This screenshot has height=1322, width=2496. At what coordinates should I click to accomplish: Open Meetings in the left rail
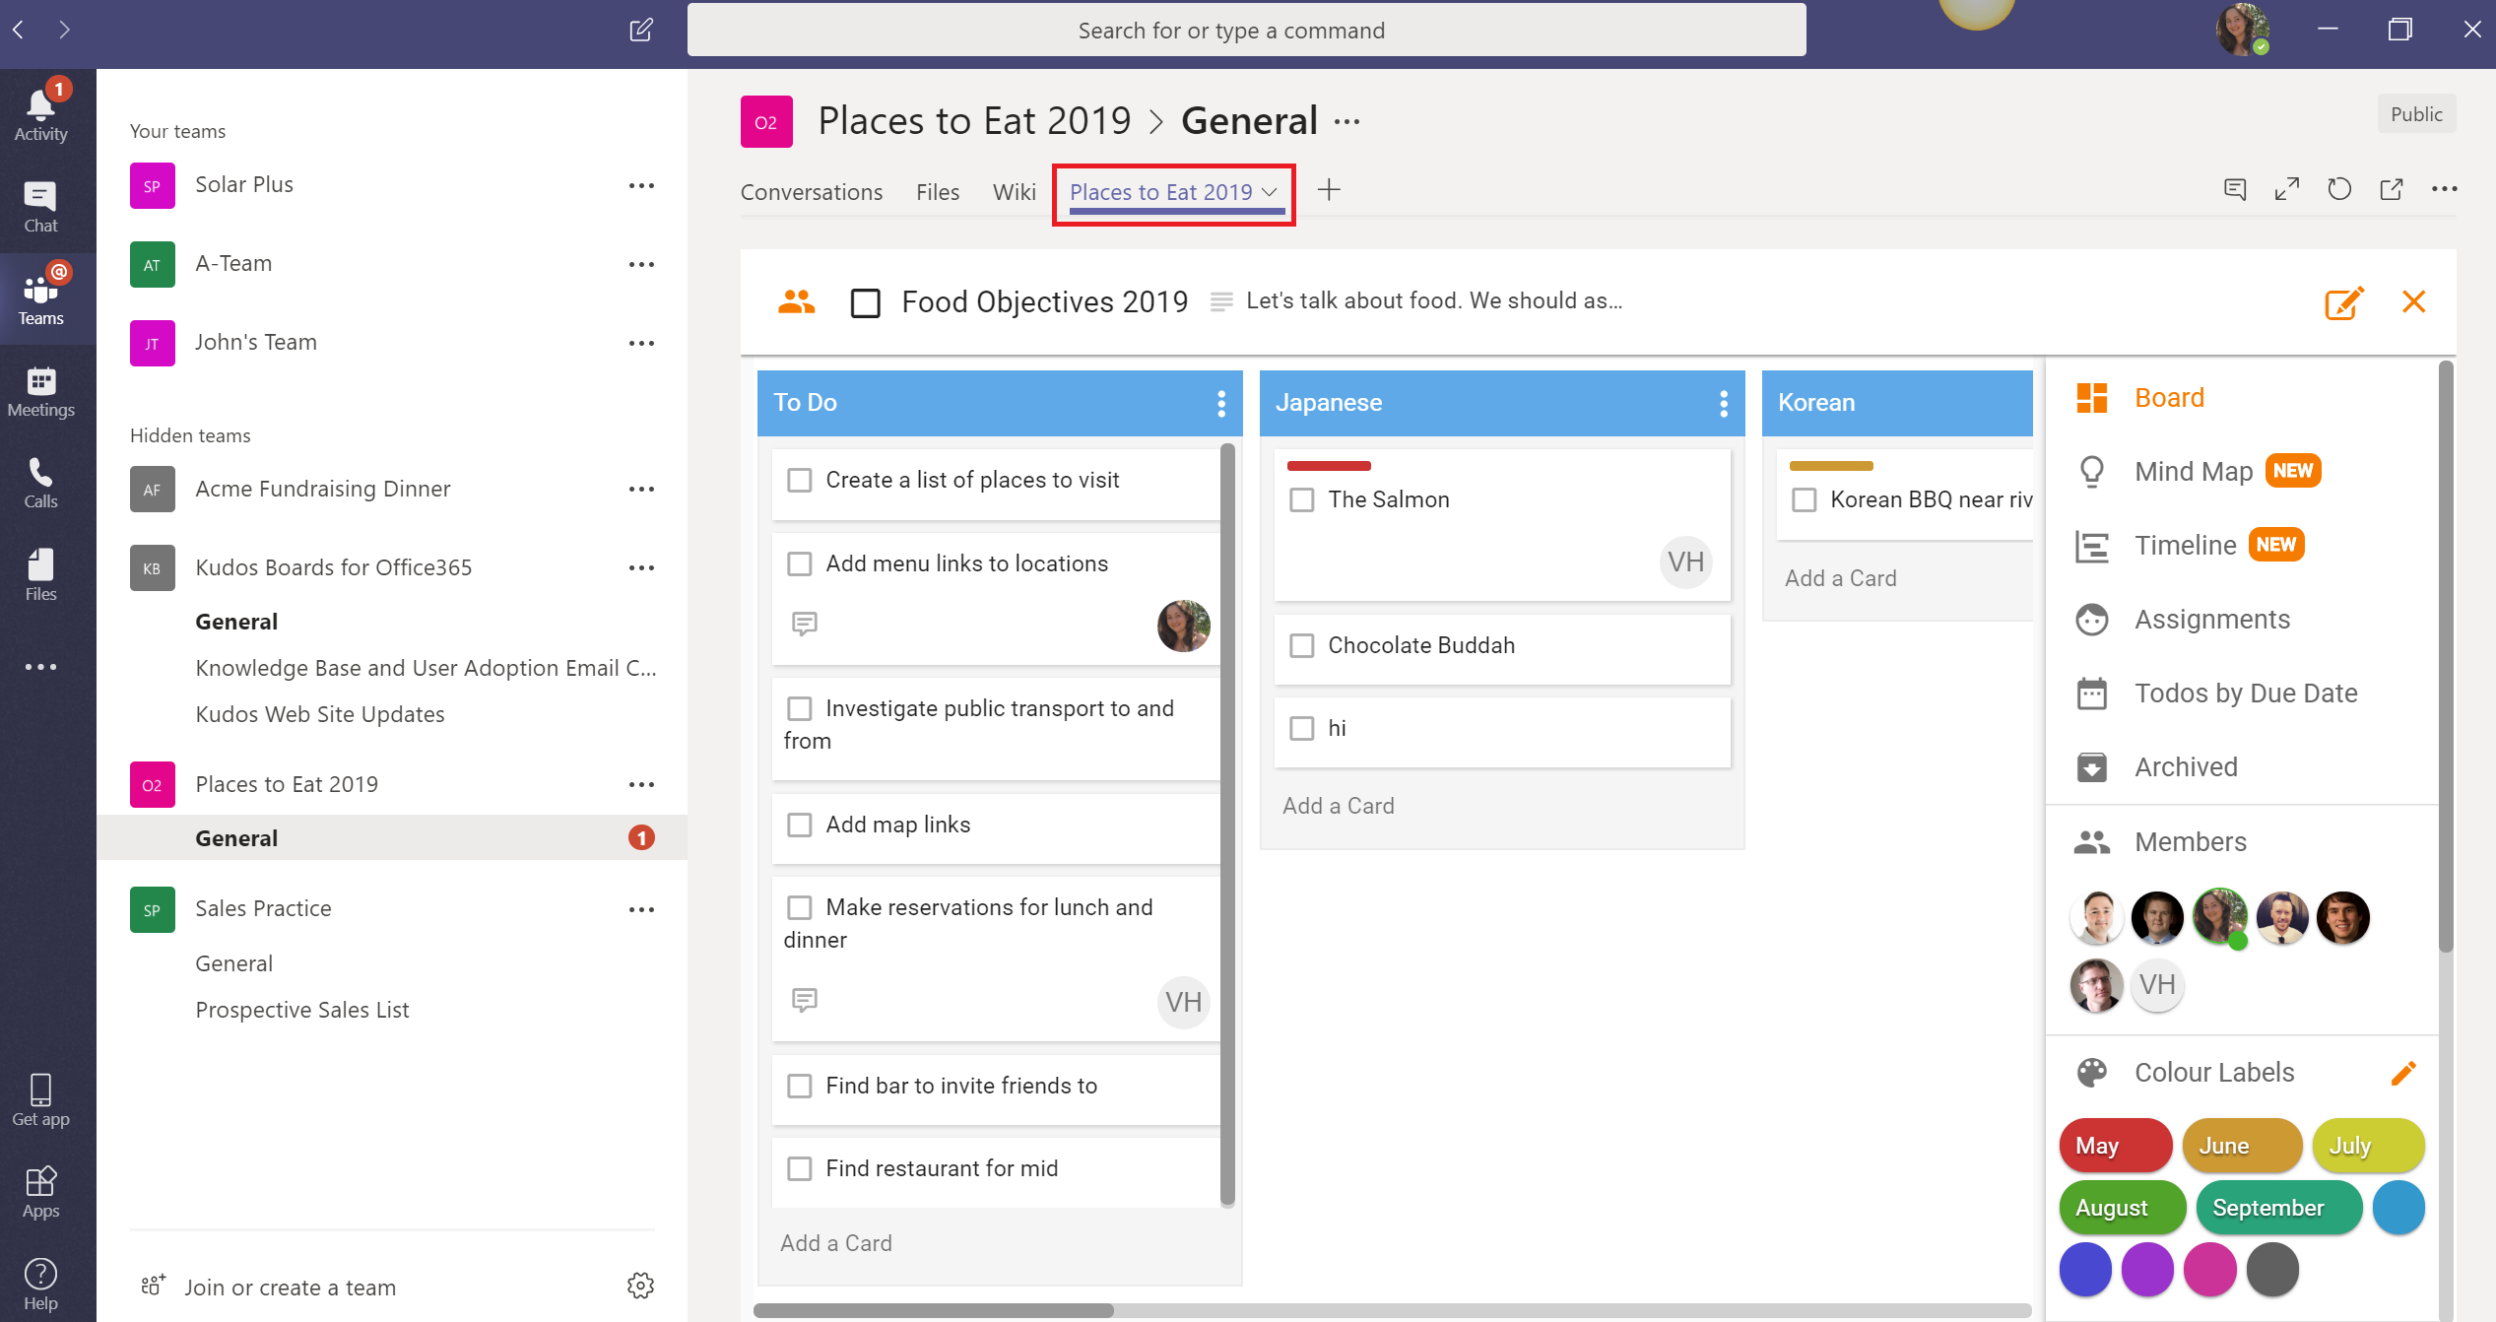pyautogui.click(x=40, y=391)
